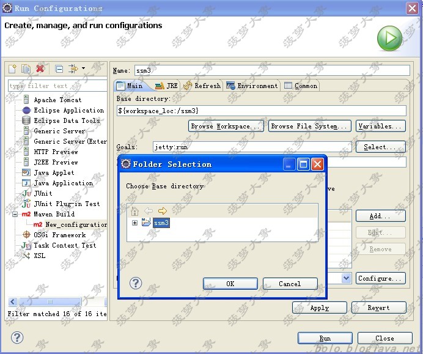This screenshot has width=423, height=354.
Task: Select the ssm3 folder
Action: point(161,223)
